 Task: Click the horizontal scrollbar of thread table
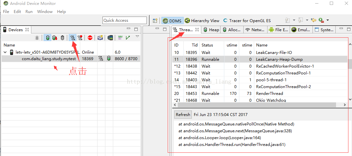click(257, 105)
